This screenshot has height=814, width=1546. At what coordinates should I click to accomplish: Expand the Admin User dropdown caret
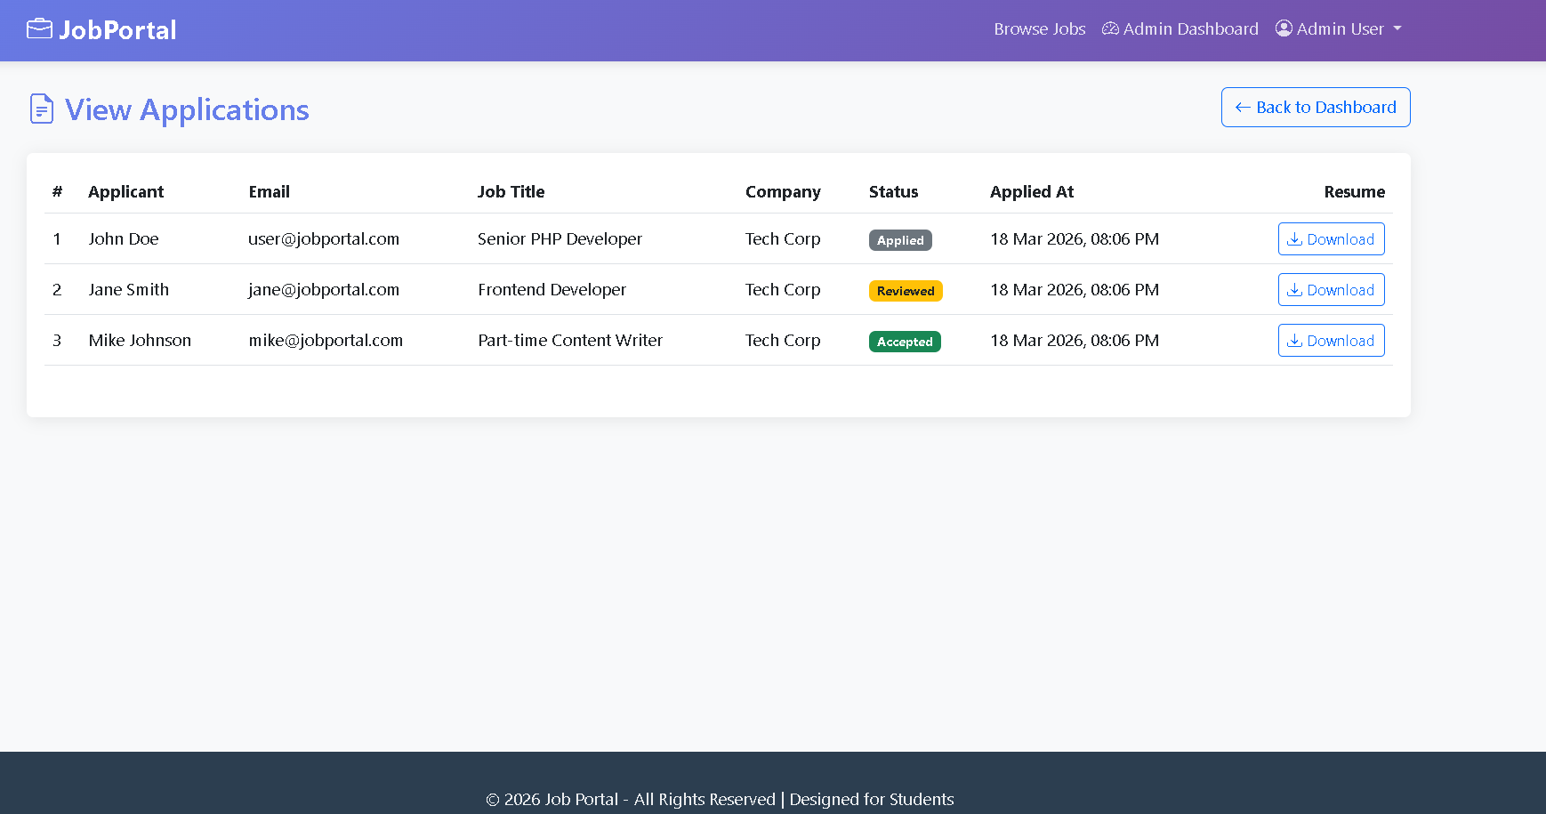(x=1397, y=29)
